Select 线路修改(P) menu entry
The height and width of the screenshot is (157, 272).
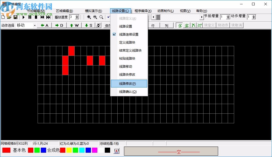pyautogui.click(x=129, y=83)
